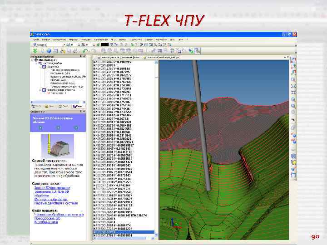The width and height of the screenshot is (327, 245).
Task: Open the Параметры menu
Action: [x=136, y=39]
